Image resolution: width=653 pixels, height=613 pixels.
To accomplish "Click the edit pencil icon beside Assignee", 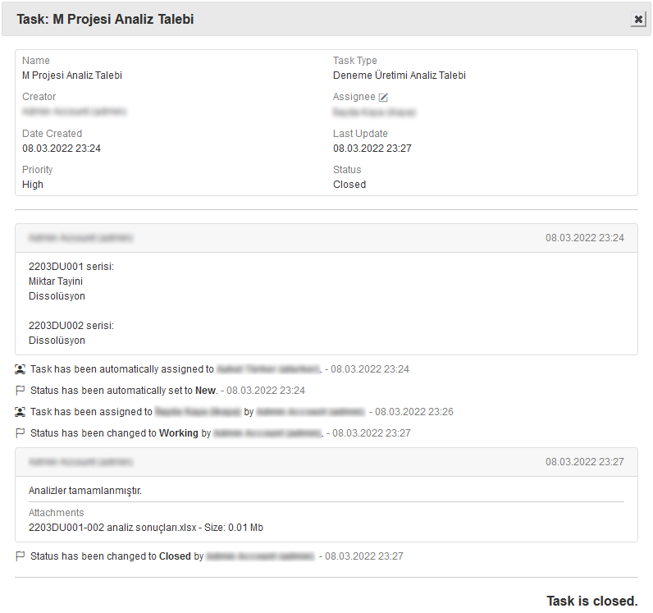I will [x=383, y=98].
